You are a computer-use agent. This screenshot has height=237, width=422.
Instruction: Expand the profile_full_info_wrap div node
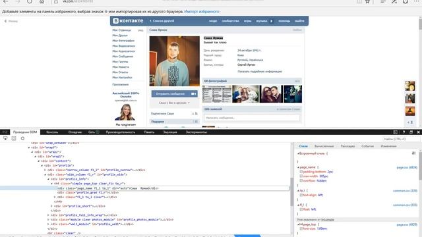(x=48, y=215)
